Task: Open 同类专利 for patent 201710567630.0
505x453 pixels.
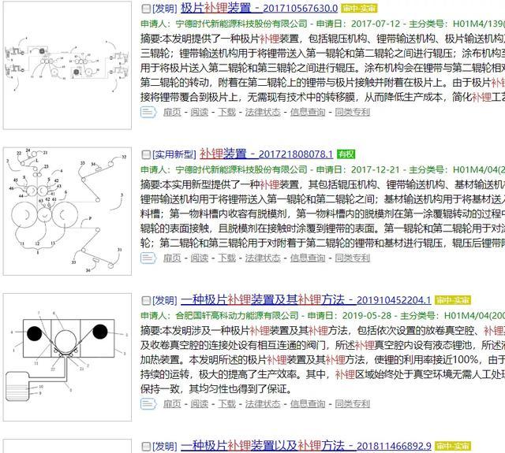Action: (x=353, y=112)
